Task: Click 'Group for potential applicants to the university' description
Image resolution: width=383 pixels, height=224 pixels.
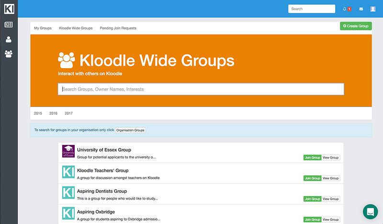Action: click(x=116, y=157)
